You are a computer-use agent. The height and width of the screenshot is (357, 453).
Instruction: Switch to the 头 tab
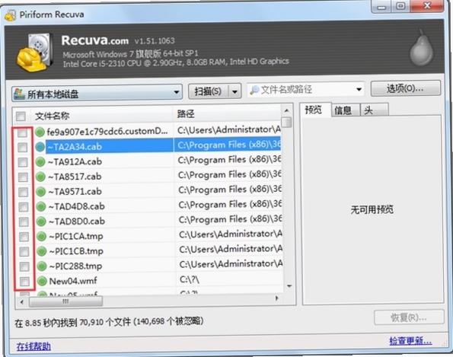coord(374,110)
